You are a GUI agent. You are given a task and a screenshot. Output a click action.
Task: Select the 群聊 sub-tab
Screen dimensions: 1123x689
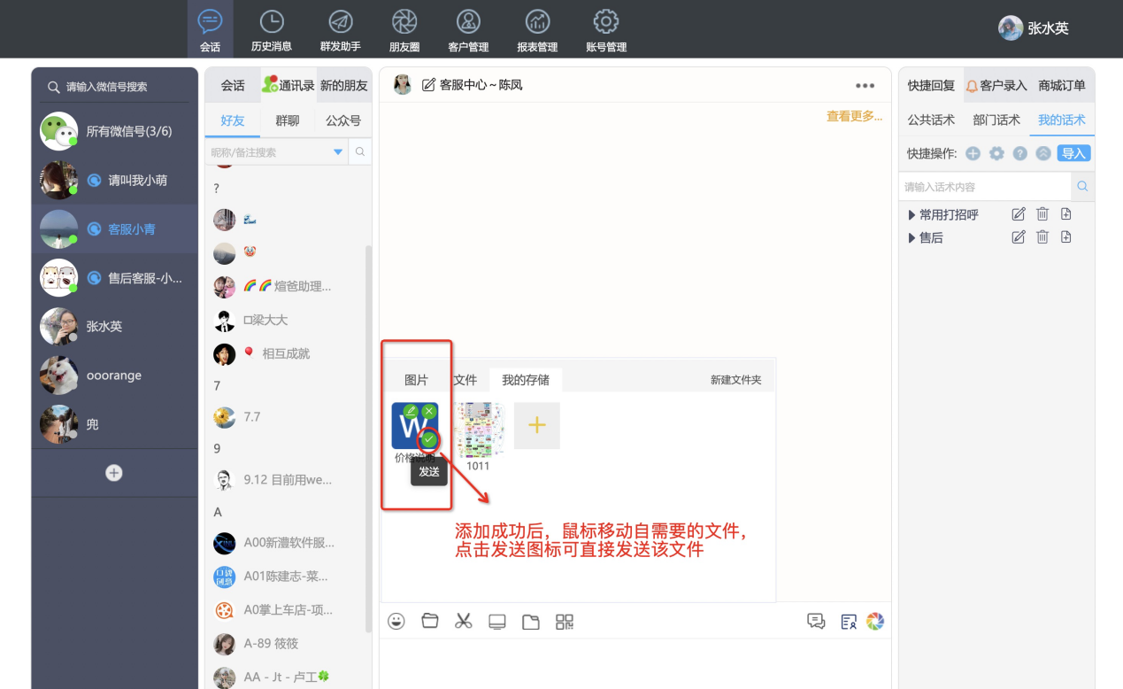288,120
